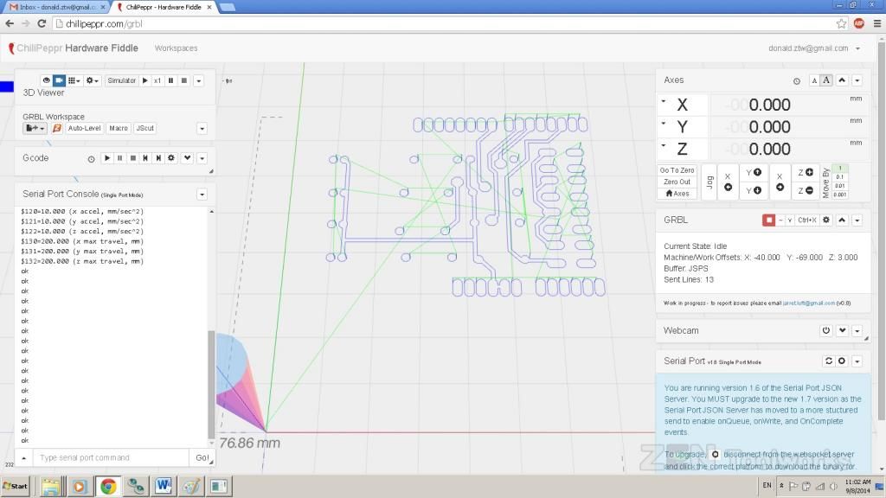Screen dimensions: 886x498
Task: Click the Auto-Level button
Action: (x=84, y=128)
